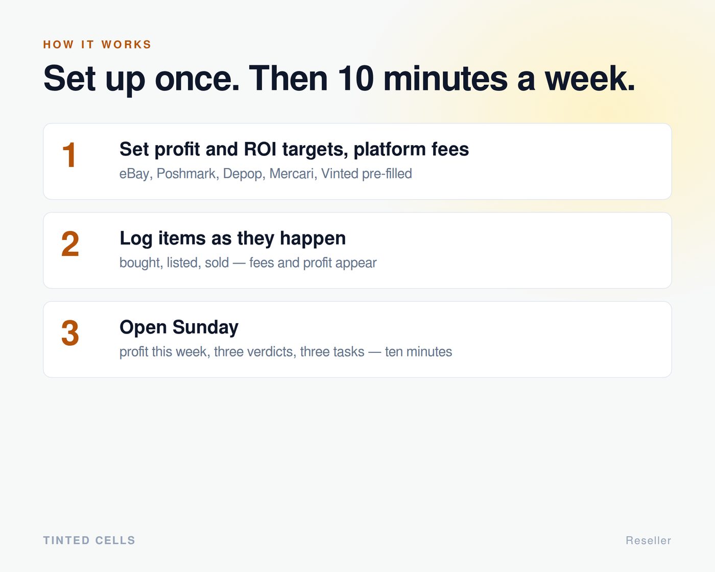The height and width of the screenshot is (572, 715).
Task: Click 'platform fees' in step one title
Action: click(411, 149)
